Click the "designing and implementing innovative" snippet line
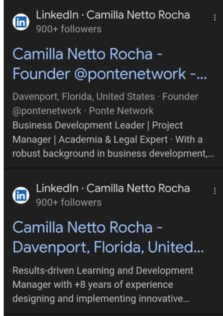223x316 pixels. [101, 299]
